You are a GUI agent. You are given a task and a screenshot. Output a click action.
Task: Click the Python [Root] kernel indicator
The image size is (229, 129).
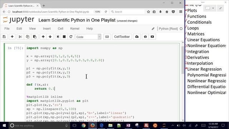[x=168, y=29]
